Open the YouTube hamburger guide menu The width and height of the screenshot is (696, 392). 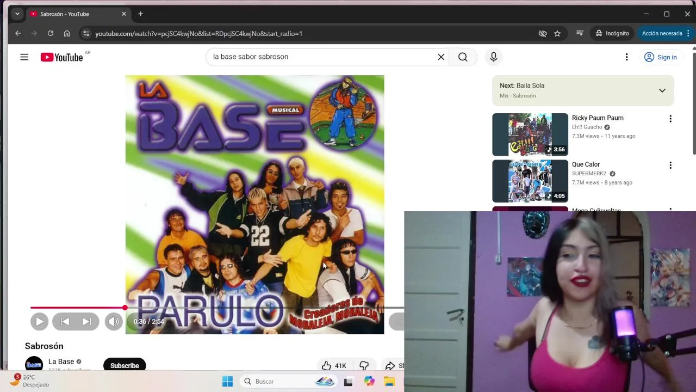24,57
